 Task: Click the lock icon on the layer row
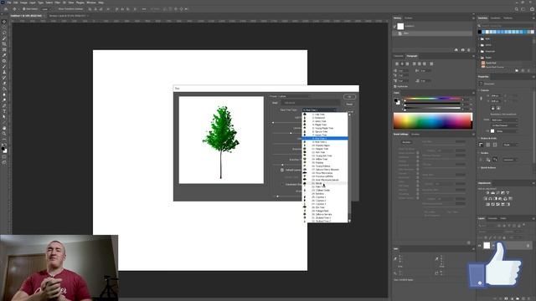point(528,245)
